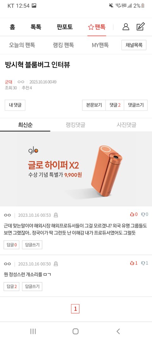Go to 톡톡 tab
Viewport: 152px width, 340px height.
[x=36, y=27]
